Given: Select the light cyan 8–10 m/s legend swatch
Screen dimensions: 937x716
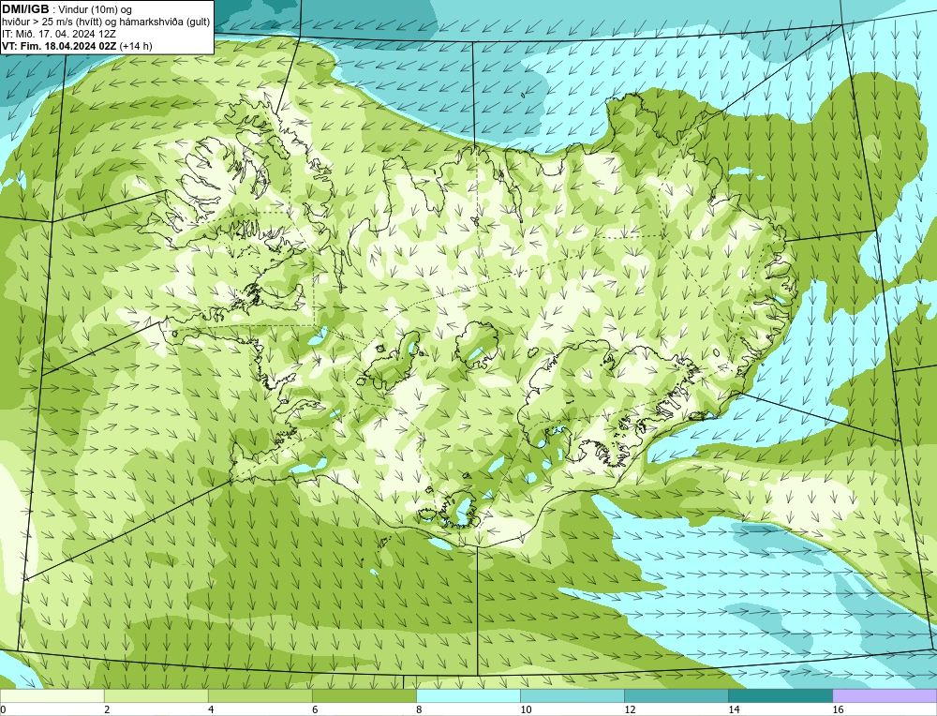Looking at the screenshot, I should coord(468,695).
